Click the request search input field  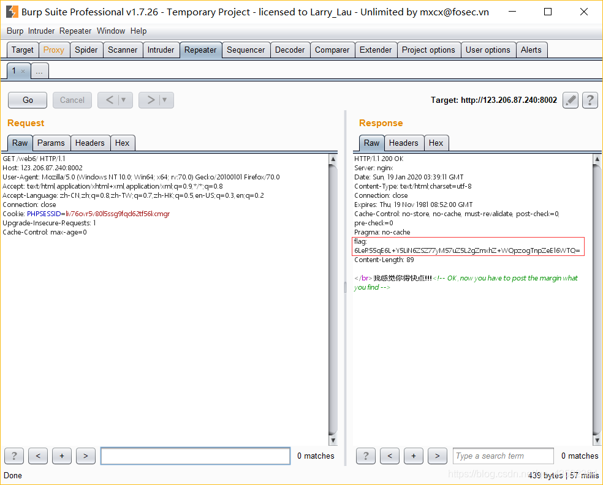coord(195,456)
